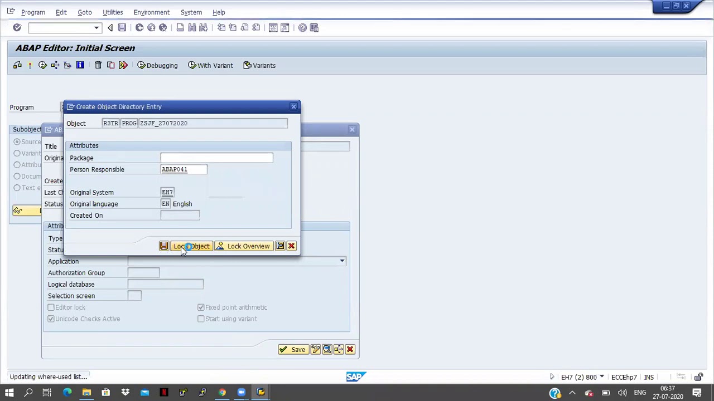The height and width of the screenshot is (401, 714).
Task: Open the Program menu
Action: point(33,12)
